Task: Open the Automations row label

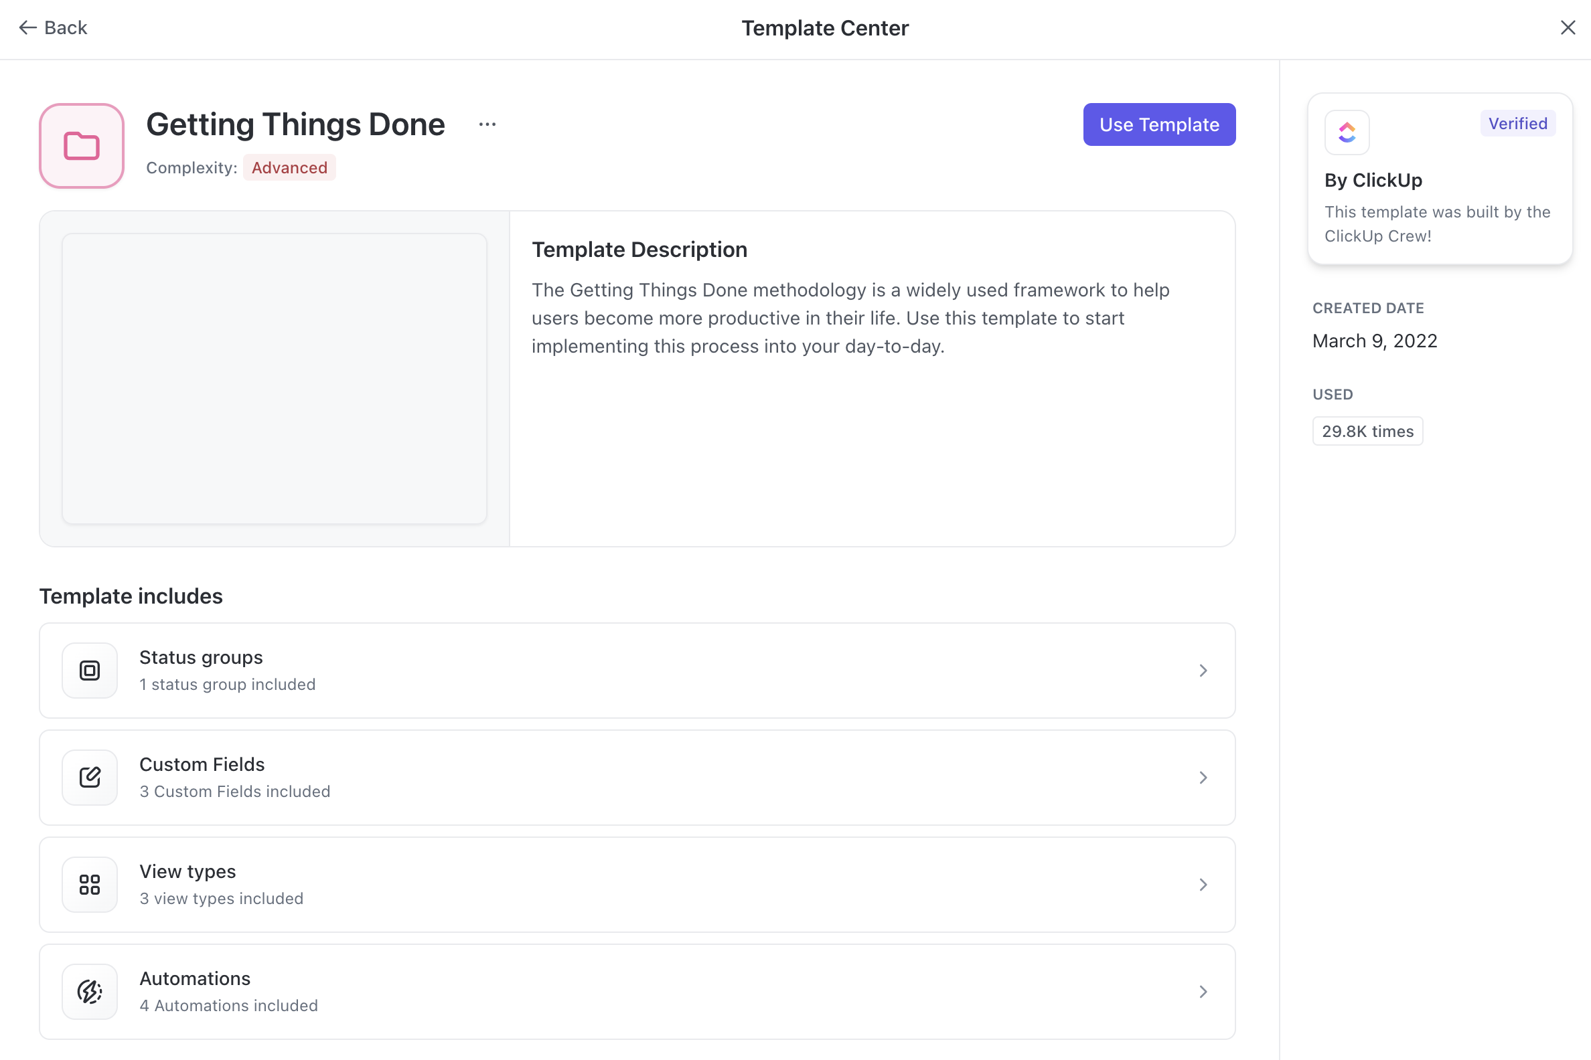Action: pyautogui.click(x=195, y=978)
